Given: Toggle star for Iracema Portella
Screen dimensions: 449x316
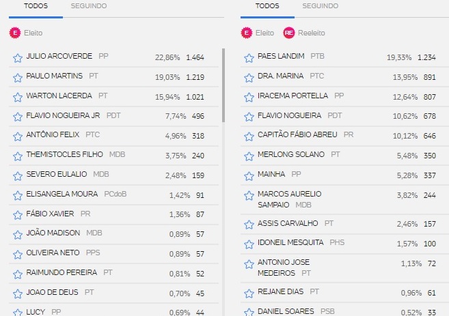Looking at the screenshot, I should pyautogui.click(x=249, y=97).
